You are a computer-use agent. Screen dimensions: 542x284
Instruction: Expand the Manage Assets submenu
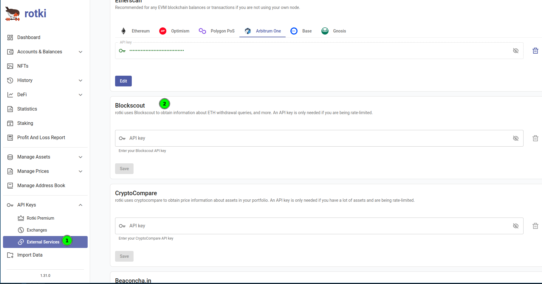[80, 157]
